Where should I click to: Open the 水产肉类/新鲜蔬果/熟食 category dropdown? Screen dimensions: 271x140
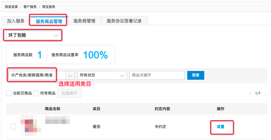point(42,75)
